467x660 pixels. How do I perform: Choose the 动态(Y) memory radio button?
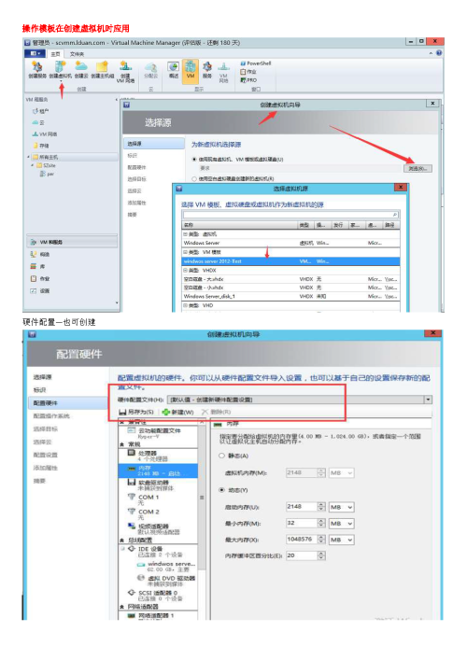pyautogui.click(x=221, y=490)
